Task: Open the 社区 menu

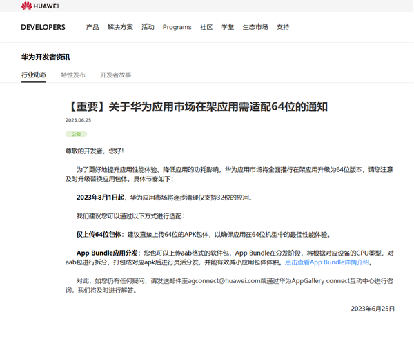Action: point(206,27)
